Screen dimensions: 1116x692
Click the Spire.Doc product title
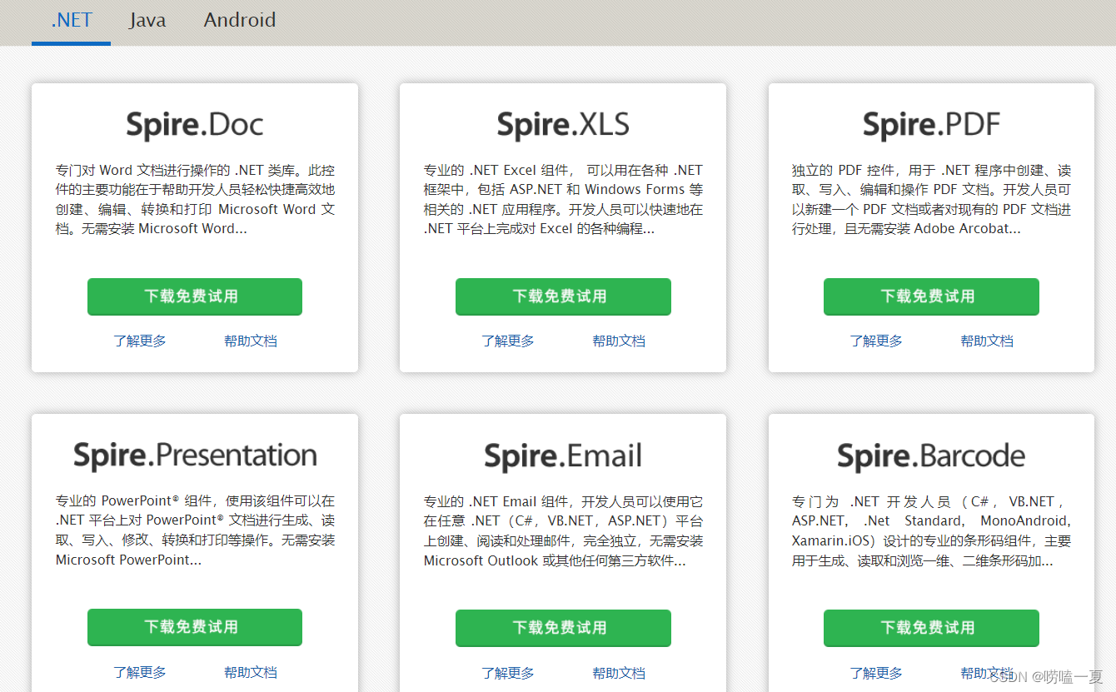[195, 125]
